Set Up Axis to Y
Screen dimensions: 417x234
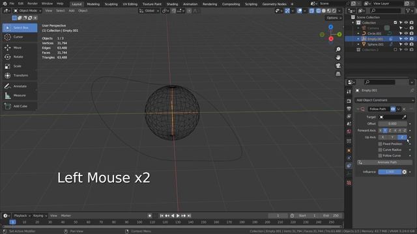392,137
